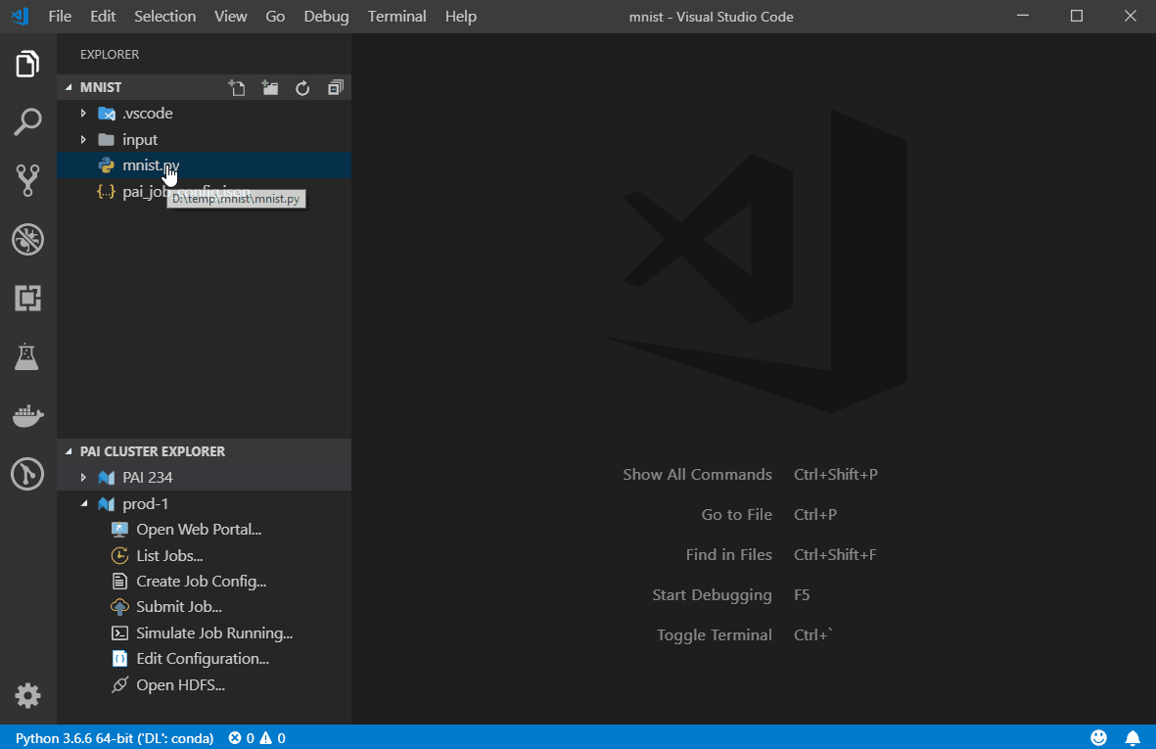Click the PAI 234 cluster icon
The image size is (1156, 749).
[106, 478]
